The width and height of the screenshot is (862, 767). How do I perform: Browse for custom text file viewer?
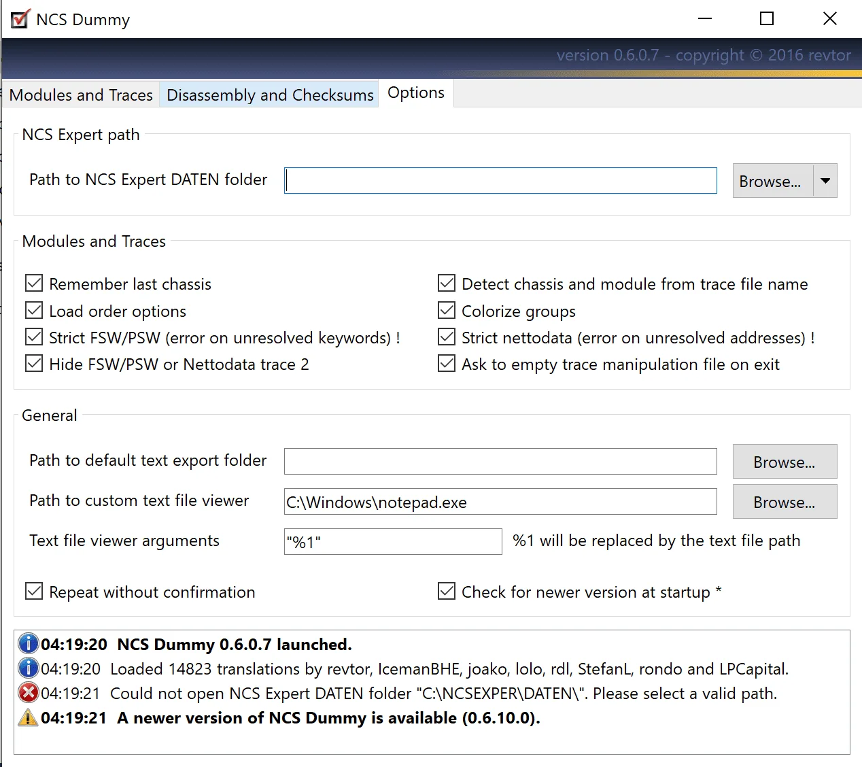(785, 502)
